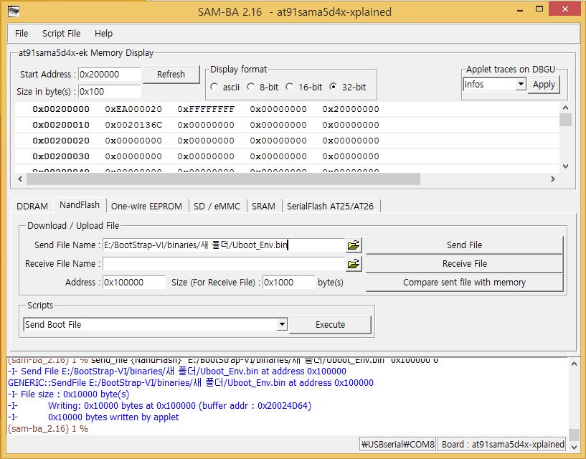Click Compare sent file with memory

(x=465, y=282)
